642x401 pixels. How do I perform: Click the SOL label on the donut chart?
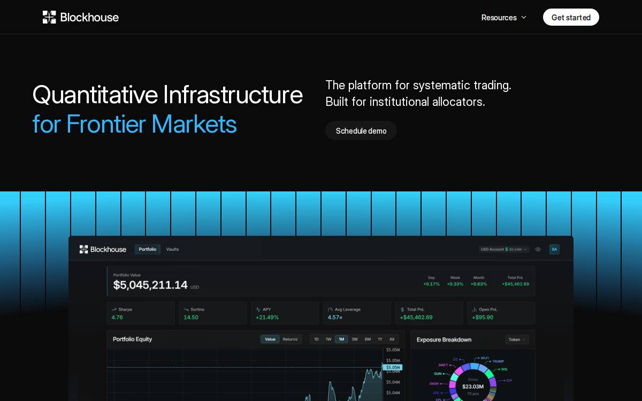(505, 369)
